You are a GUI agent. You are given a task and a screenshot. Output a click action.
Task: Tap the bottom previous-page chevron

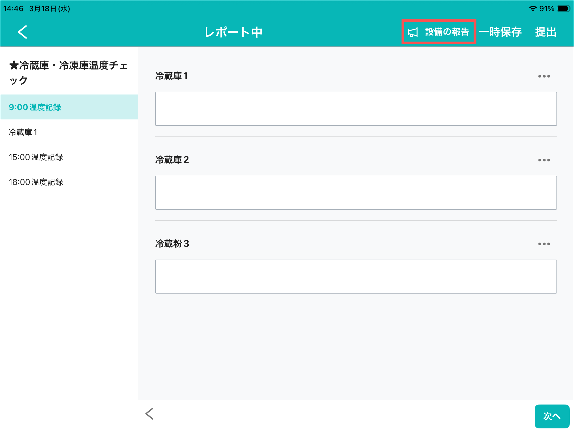pyautogui.click(x=150, y=414)
